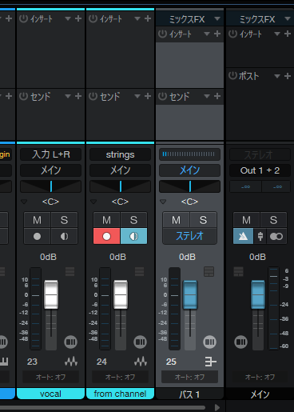Screen dimensions: 294x412
Task: Mute バス 1
Action: [176, 220]
